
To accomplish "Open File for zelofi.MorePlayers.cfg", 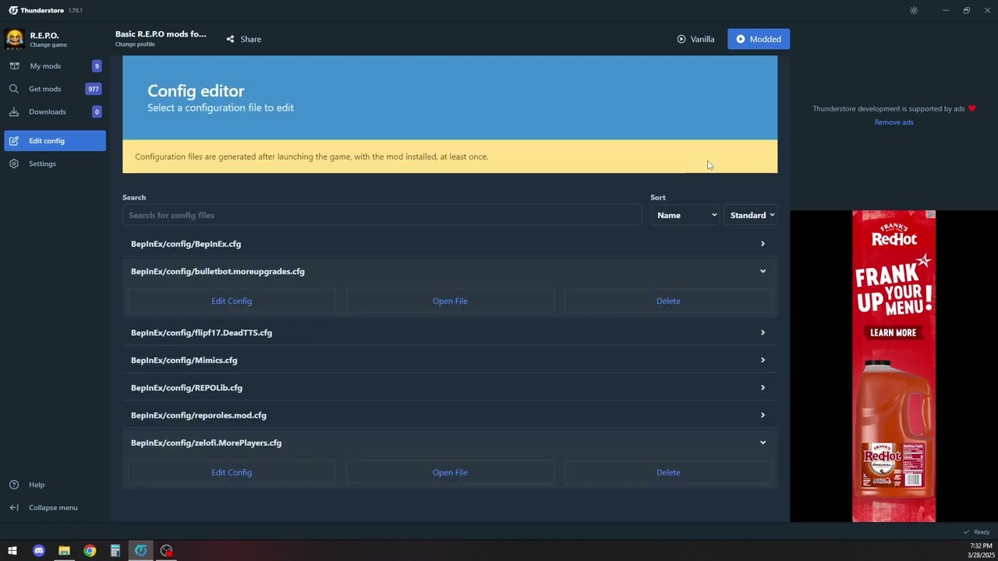I will pos(450,472).
